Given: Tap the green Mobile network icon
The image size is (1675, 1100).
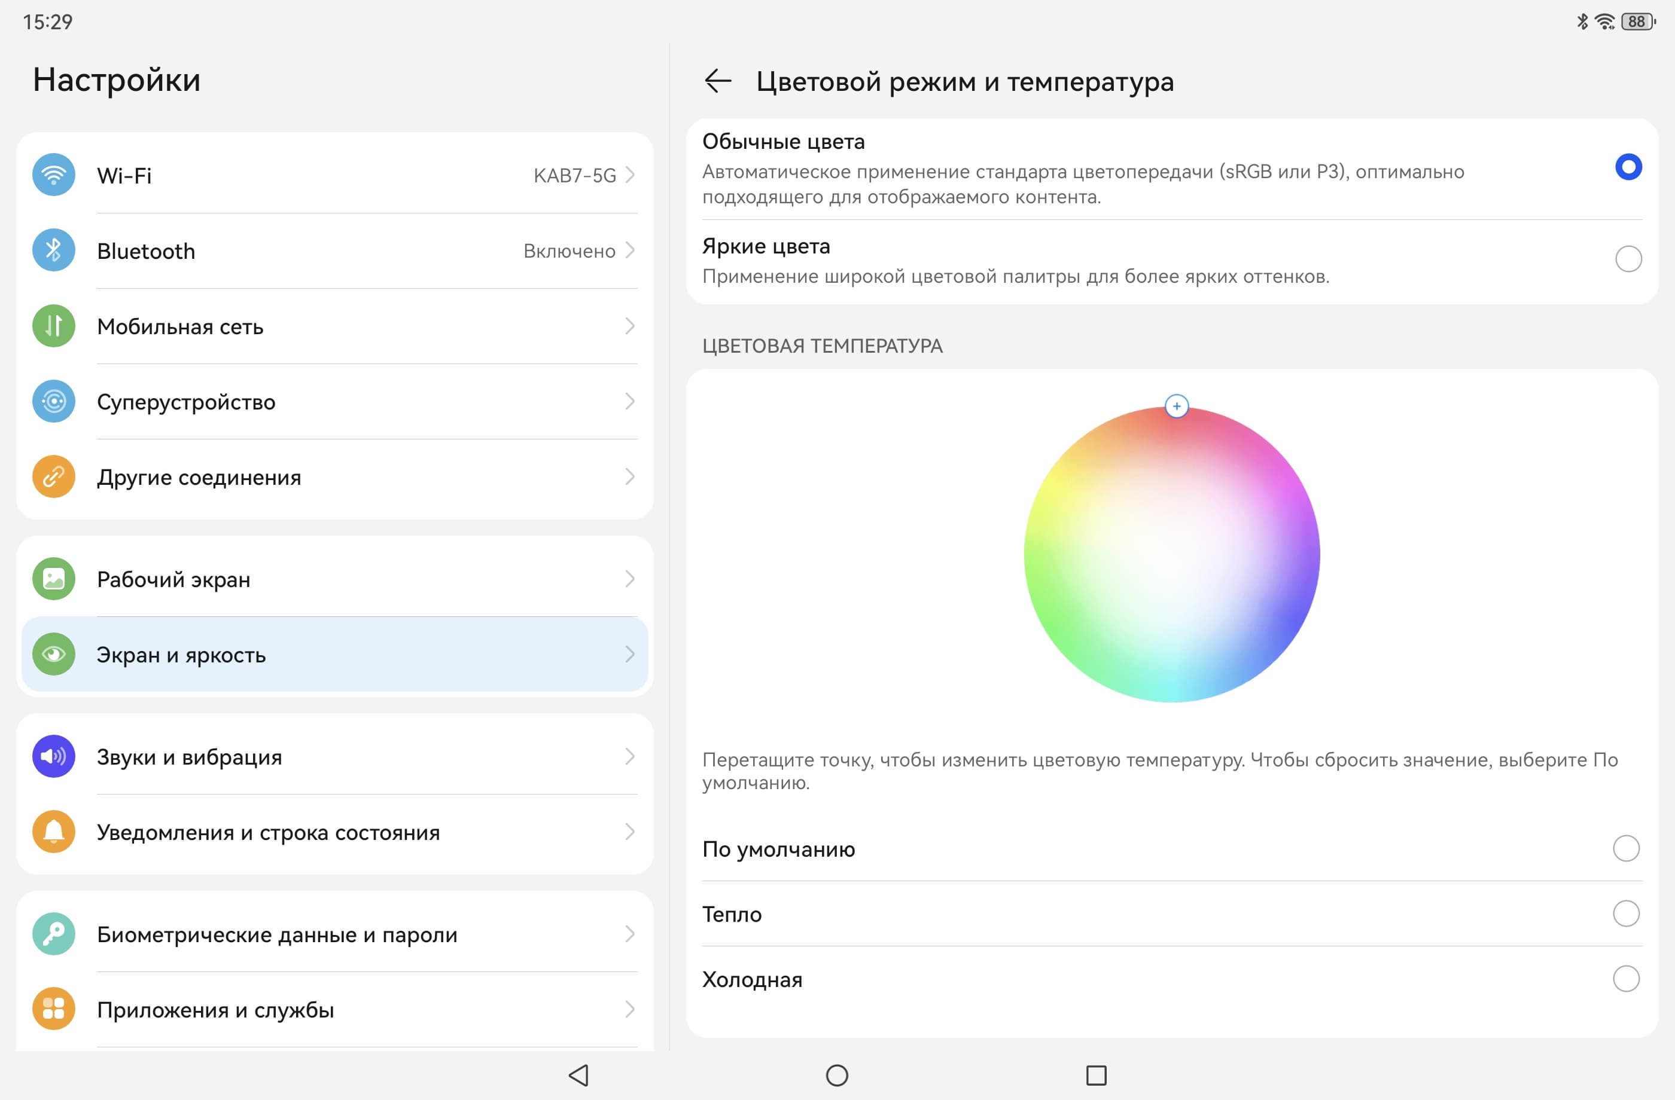Looking at the screenshot, I should pyautogui.click(x=53, y=326).
